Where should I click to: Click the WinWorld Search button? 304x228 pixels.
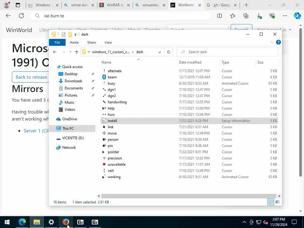coord(241,29)
